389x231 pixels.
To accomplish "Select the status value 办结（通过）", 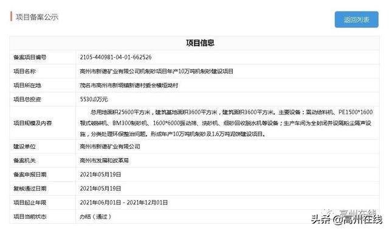I will click(95, 216).
